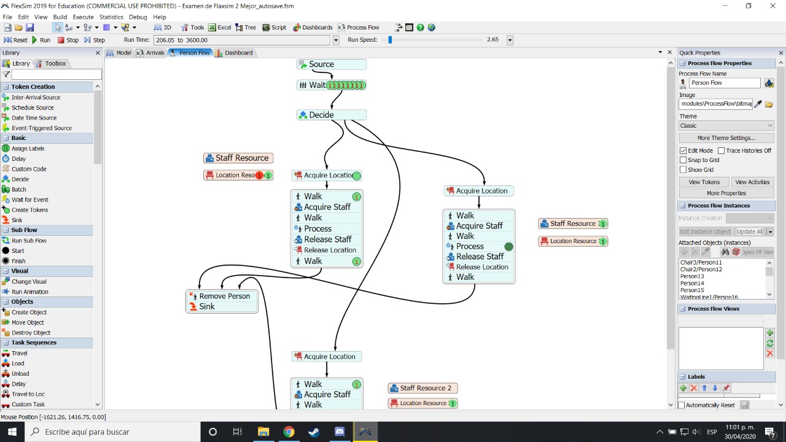Click the Save model toolbar icon
The image size is (786, 442).
[29, 28]
